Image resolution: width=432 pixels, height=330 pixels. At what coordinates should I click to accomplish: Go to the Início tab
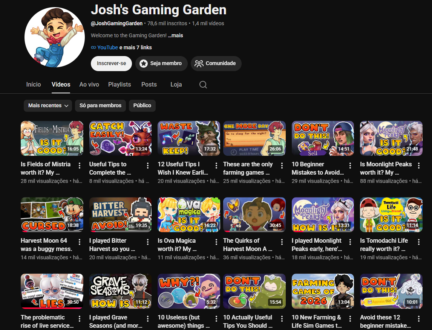point(34,84)
